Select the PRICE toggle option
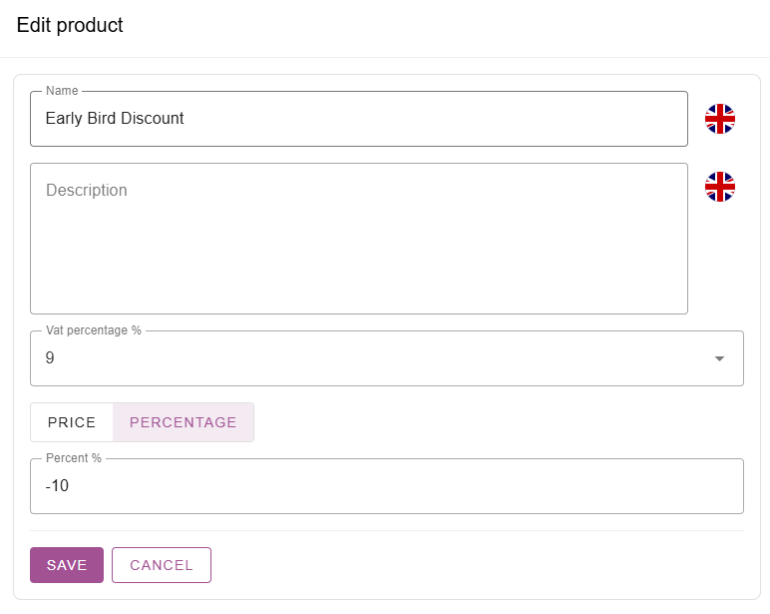The height and width of the screenshot is (614, 770). [x=72, y=422]
